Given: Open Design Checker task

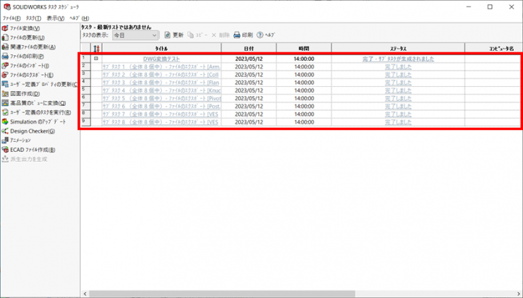Looking at the screenshot, I should 32,131.
